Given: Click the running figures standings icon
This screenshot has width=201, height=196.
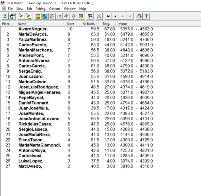Looking at the screenshot, I should (x=59, y=16).
